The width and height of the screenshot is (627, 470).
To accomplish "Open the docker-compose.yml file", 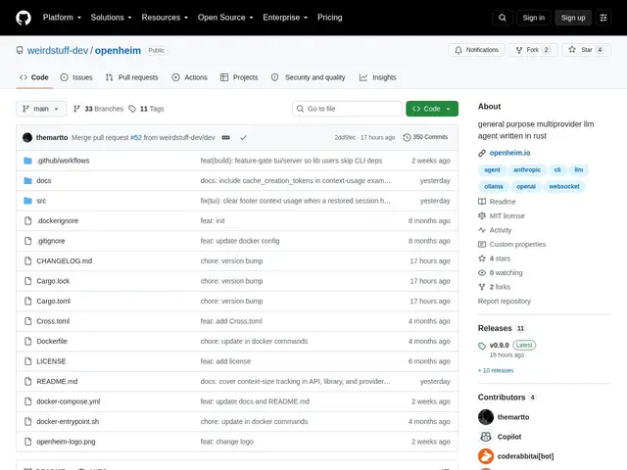I will click(x=69, y=401).
